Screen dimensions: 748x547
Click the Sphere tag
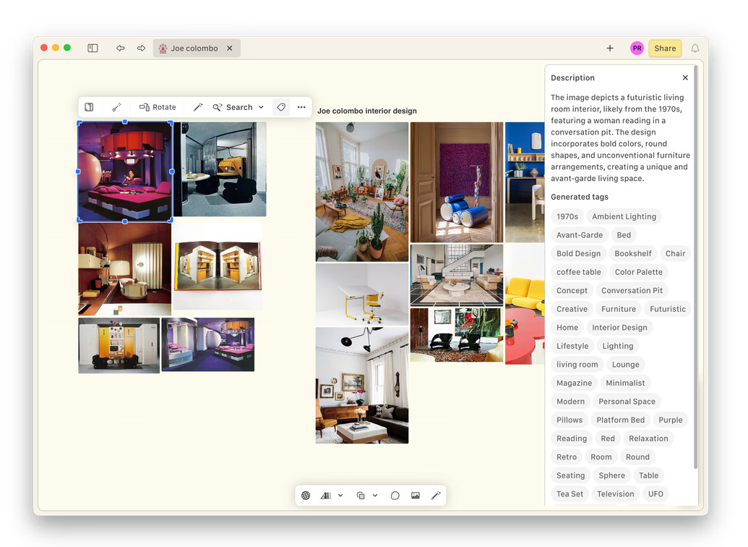[611, 475]
